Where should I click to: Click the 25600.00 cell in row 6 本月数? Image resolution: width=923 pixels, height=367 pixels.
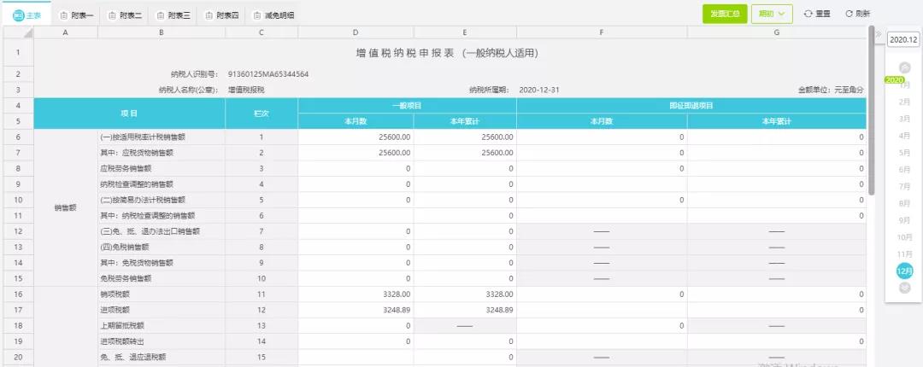[x=355, y=137]
